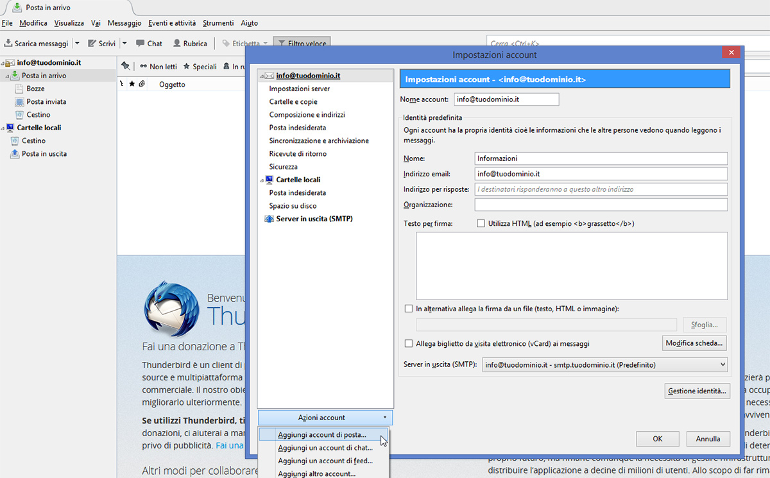Open the dropdown arrow next to Scarica messaggi

pos(77,44)
